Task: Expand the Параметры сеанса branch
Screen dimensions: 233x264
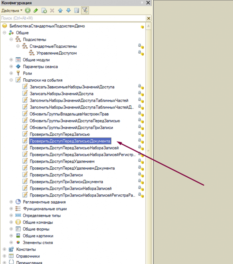Action: coord(11,67)
